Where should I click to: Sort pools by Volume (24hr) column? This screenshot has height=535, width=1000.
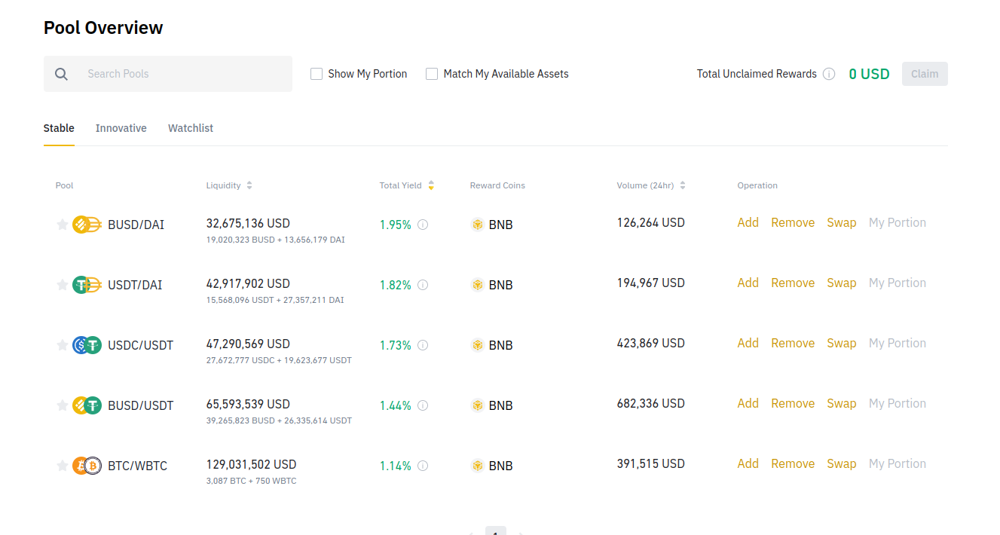tap(651, 185)
